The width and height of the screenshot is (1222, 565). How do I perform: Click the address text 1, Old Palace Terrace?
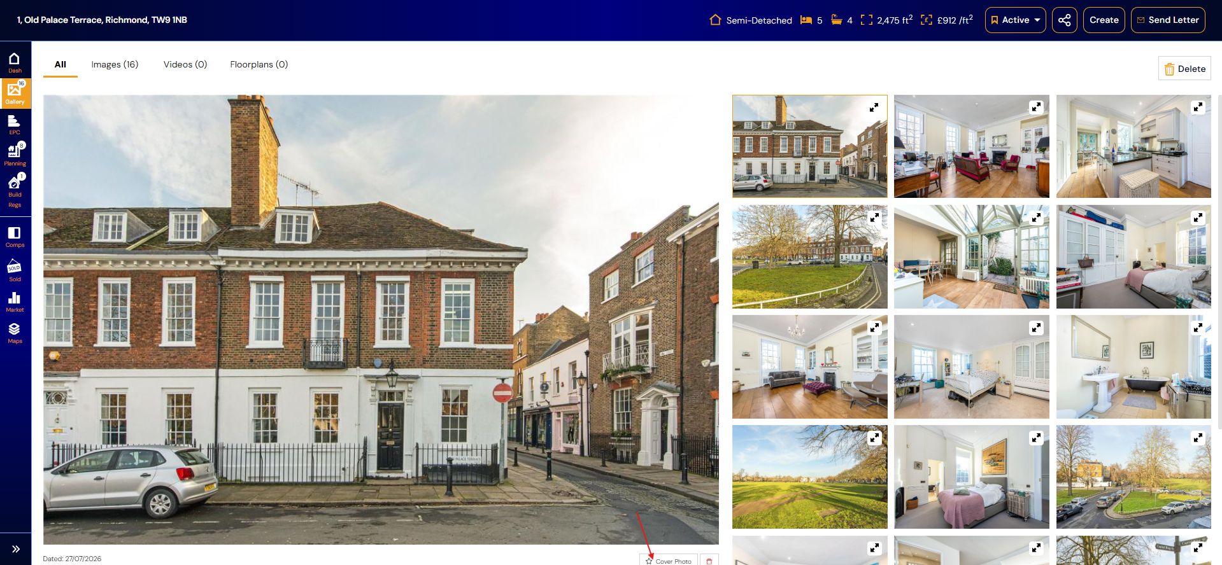pos(102,20)
